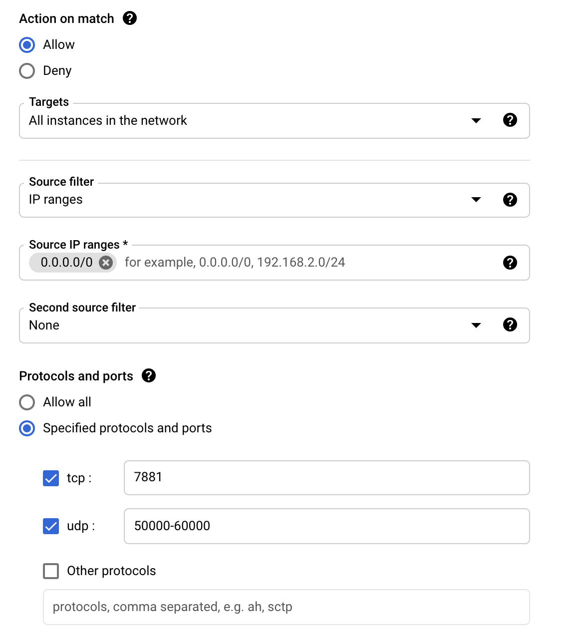Enable the Other protocols checkbox
This screenshot has width=582, height=640.
[x=51, y=571]
